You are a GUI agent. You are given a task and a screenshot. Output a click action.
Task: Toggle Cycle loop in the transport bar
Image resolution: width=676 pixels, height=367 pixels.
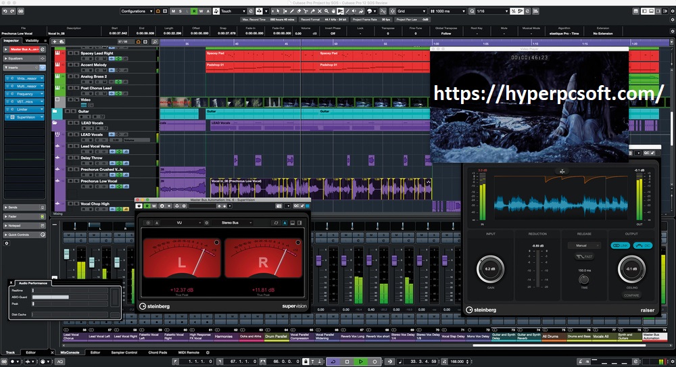[333, 362]
